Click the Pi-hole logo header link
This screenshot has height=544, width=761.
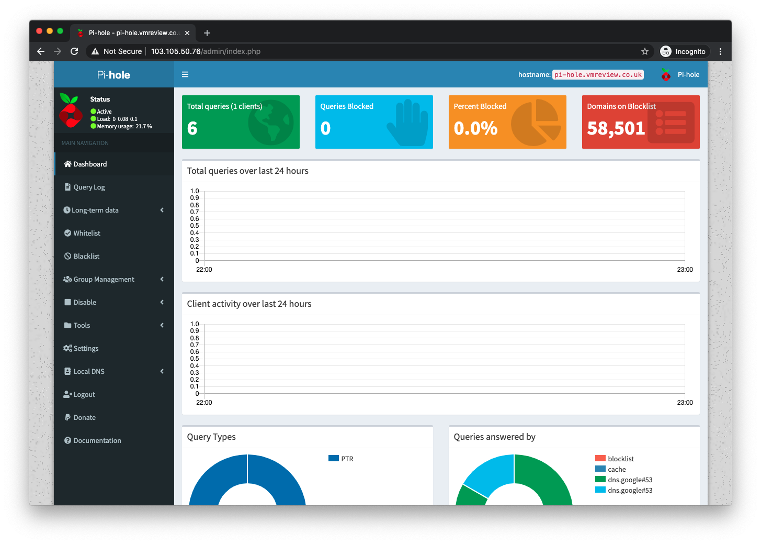pyautogui.click(x=113, y=75)
